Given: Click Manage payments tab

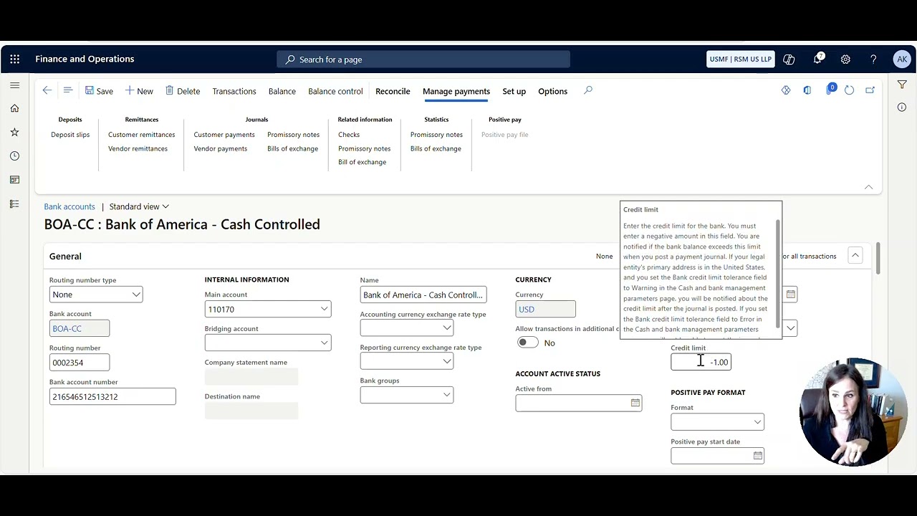Looking at the screenshot, I should point(456,91).
